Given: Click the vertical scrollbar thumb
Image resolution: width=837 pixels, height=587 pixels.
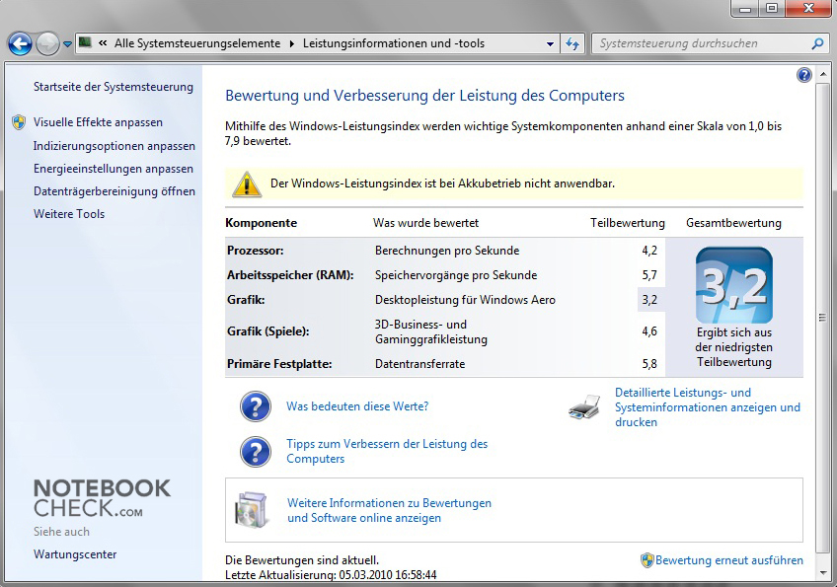Looking at the screenshot, I should point(822,318).
